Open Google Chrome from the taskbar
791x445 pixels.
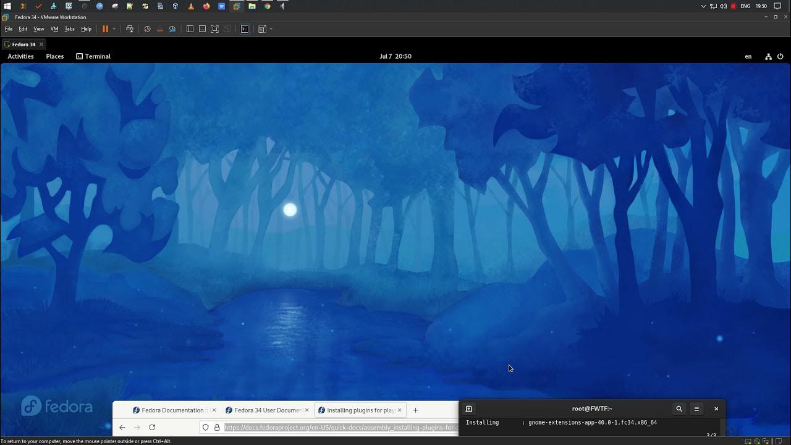(268, 6)
